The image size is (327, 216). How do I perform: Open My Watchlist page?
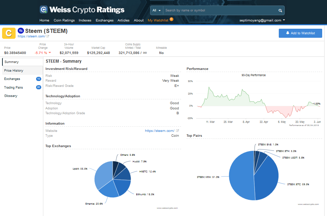coord(158,20)
